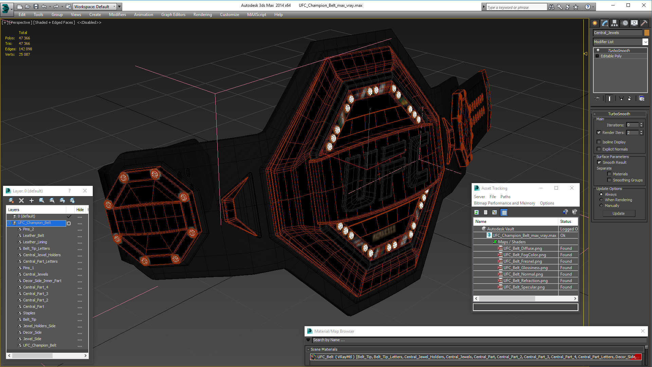Switch to the Hierarchy command panel
Viewport: 652px width, 367px height.
click(615, 23)
